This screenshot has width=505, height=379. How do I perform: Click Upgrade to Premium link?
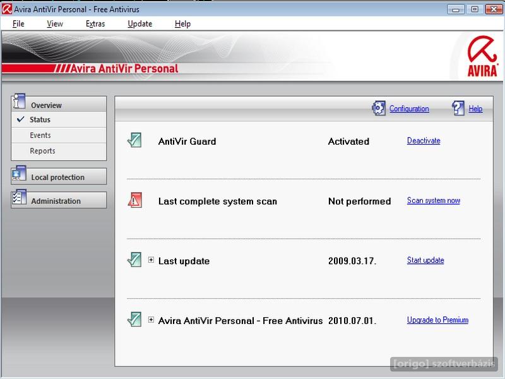click(x=437, y=320)
